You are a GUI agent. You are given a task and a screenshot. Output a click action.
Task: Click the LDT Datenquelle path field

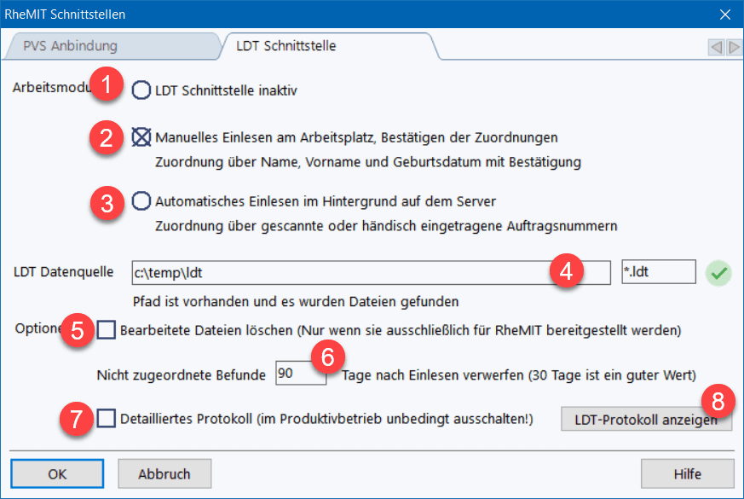pyautogui.click(x=341, y=273)
